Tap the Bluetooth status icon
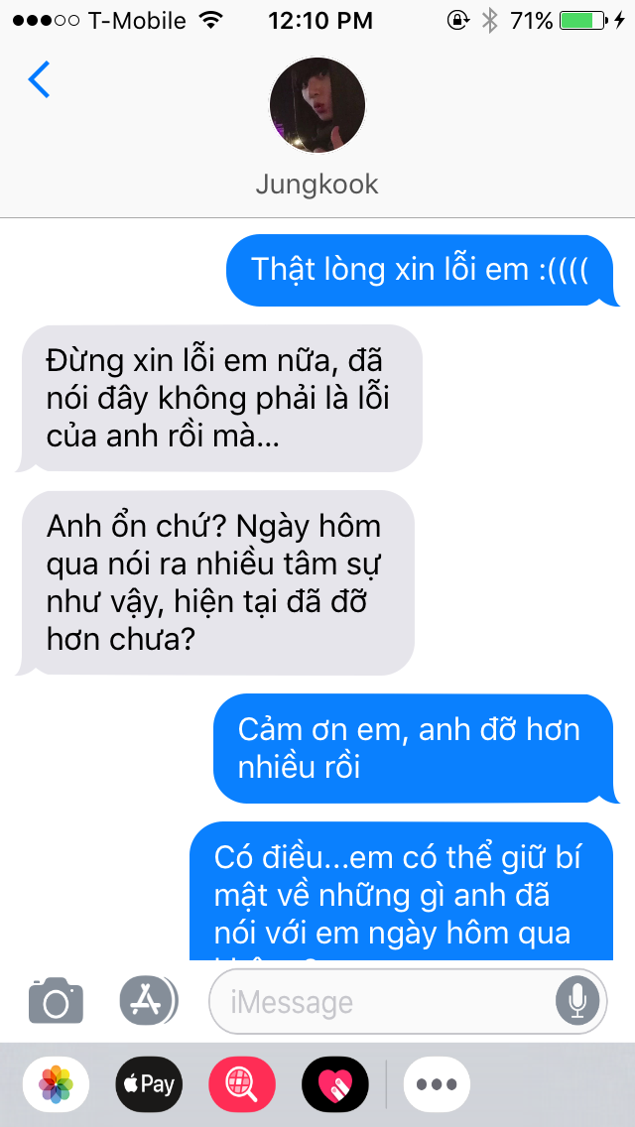Screen dimensions: 635x1127 coord(489,20)
